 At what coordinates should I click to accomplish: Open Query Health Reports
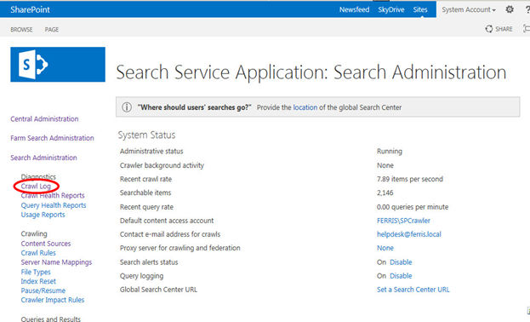(54, 205)
